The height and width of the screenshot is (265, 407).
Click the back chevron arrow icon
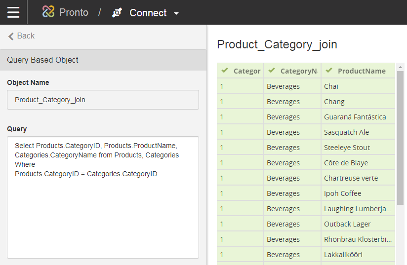[11, 36]
